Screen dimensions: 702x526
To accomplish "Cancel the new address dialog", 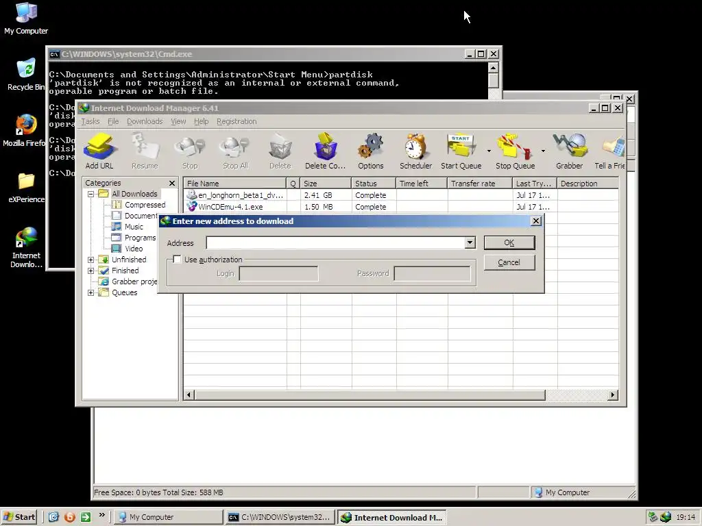I will point(509,262).
